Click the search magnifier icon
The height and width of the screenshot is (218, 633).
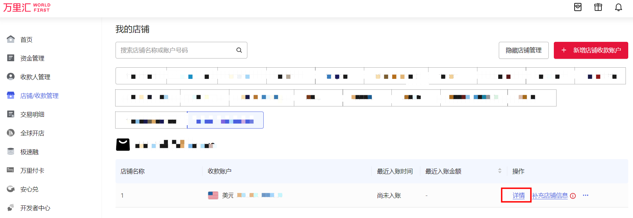point(239,50)
